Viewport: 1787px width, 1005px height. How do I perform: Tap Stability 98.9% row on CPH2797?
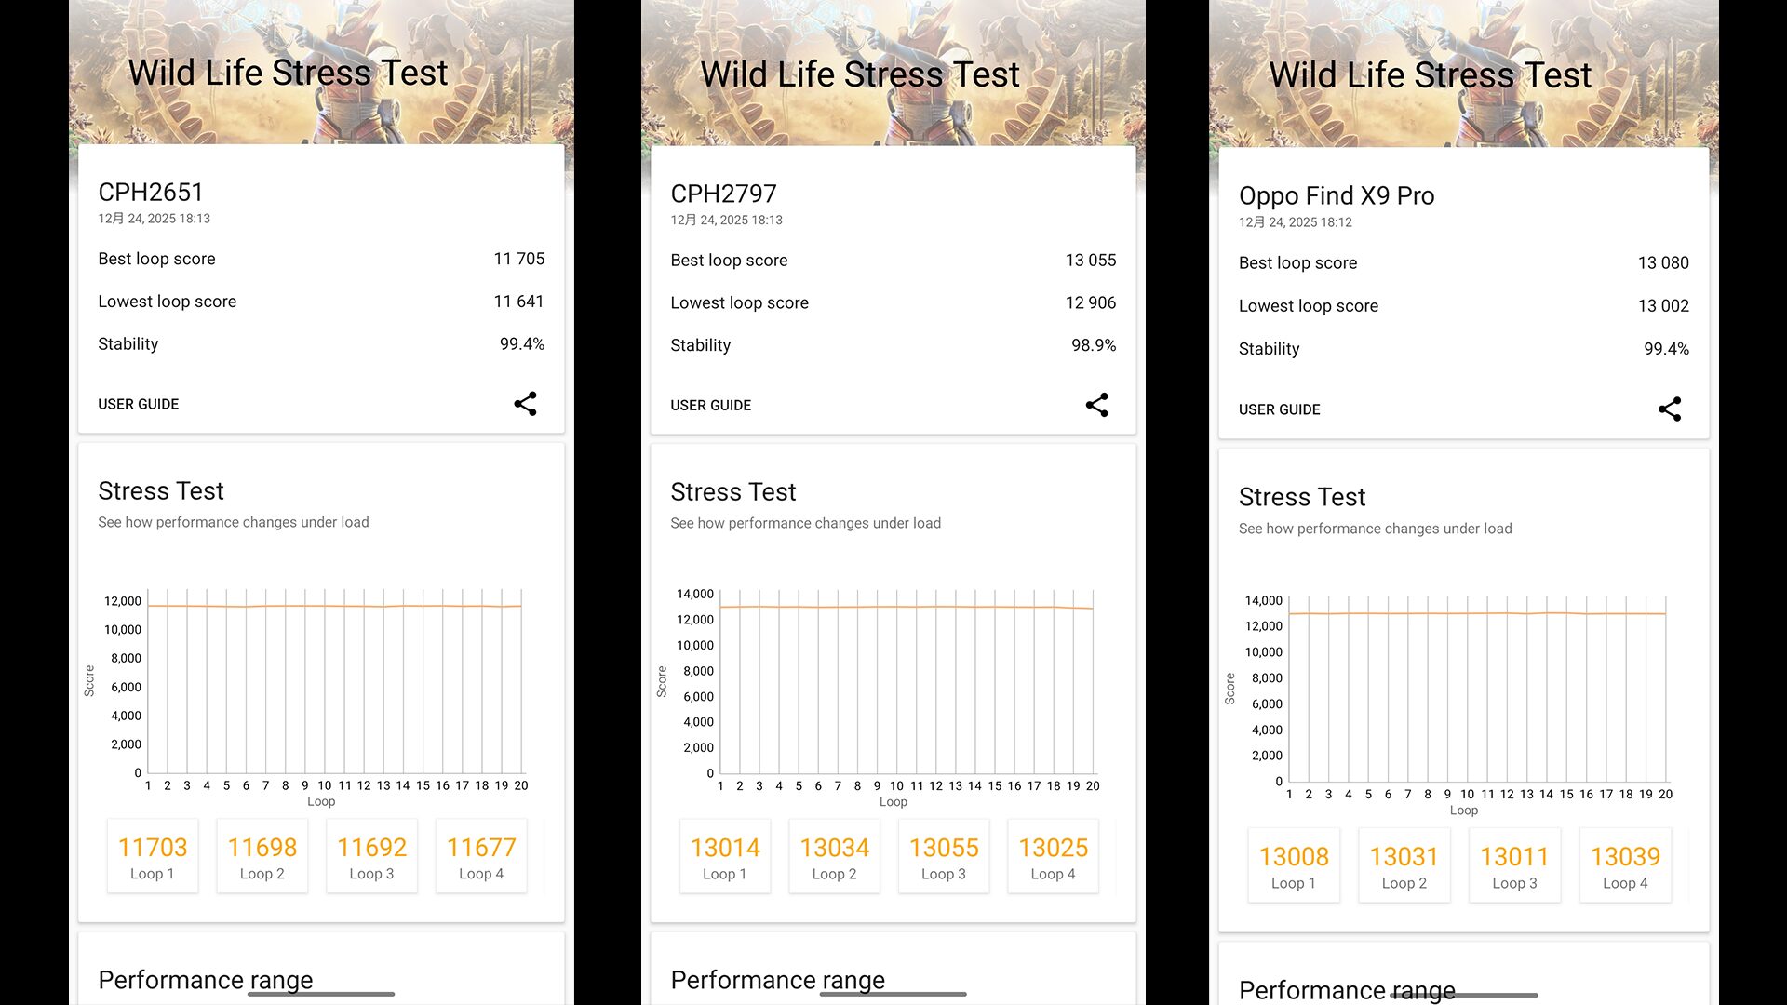tap(893, 345)
